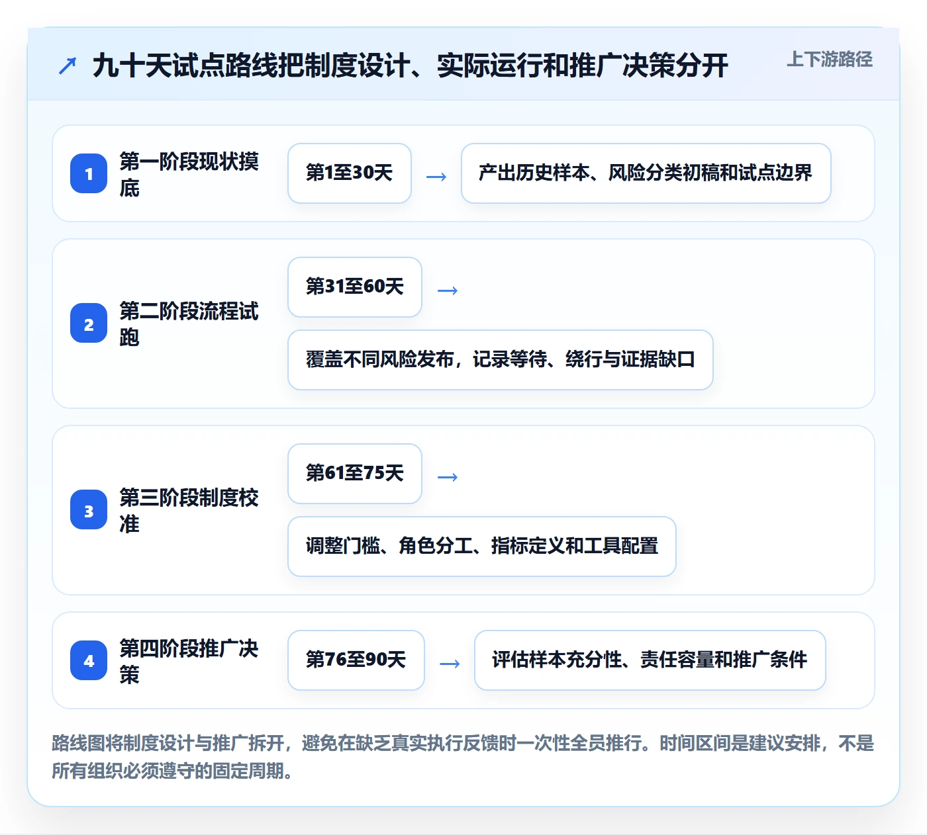Click the 第61至75天 time chip

tap(355, 474)
